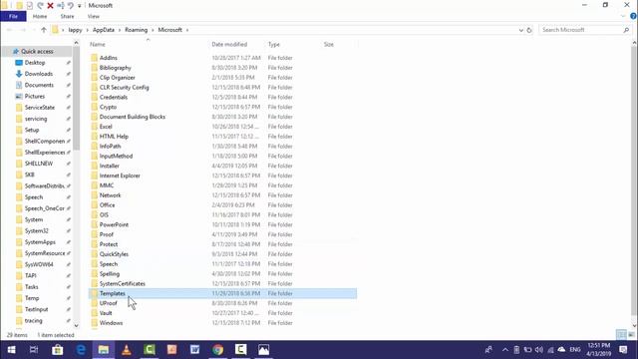Select the PowerPoint folder
The width and height of the screenshot is (638, 359).
114,224
